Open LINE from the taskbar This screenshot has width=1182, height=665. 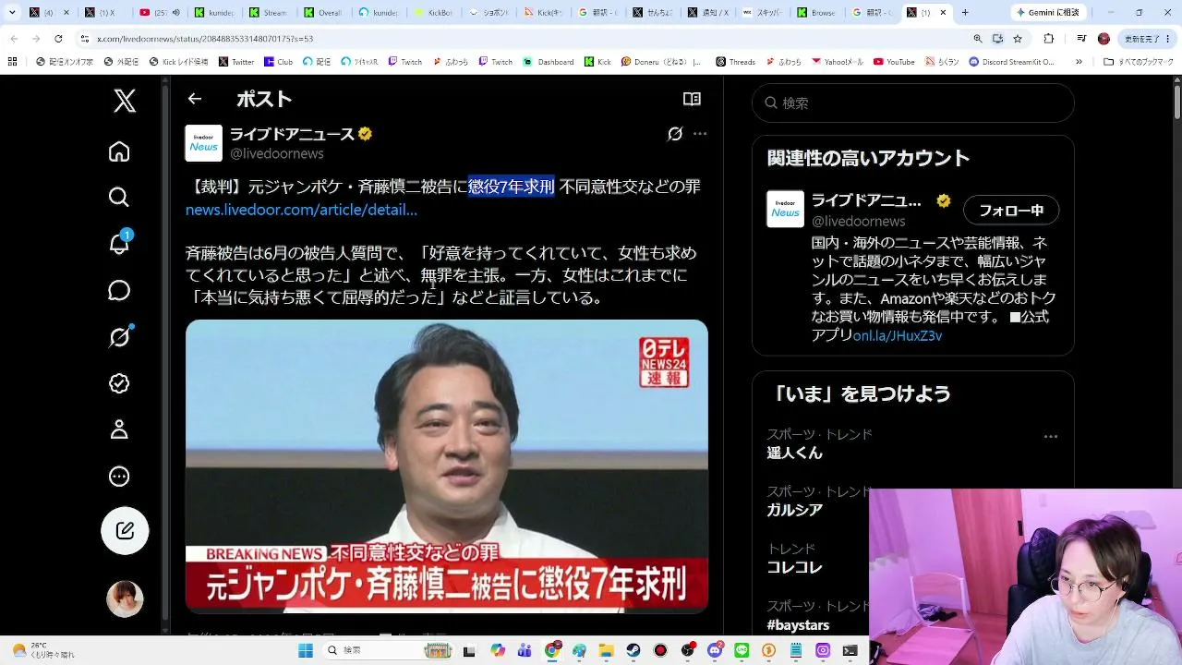pos(741,650)
